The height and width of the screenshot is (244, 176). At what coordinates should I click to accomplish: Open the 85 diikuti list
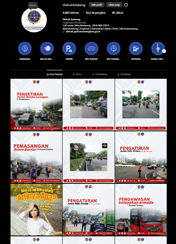117,13
